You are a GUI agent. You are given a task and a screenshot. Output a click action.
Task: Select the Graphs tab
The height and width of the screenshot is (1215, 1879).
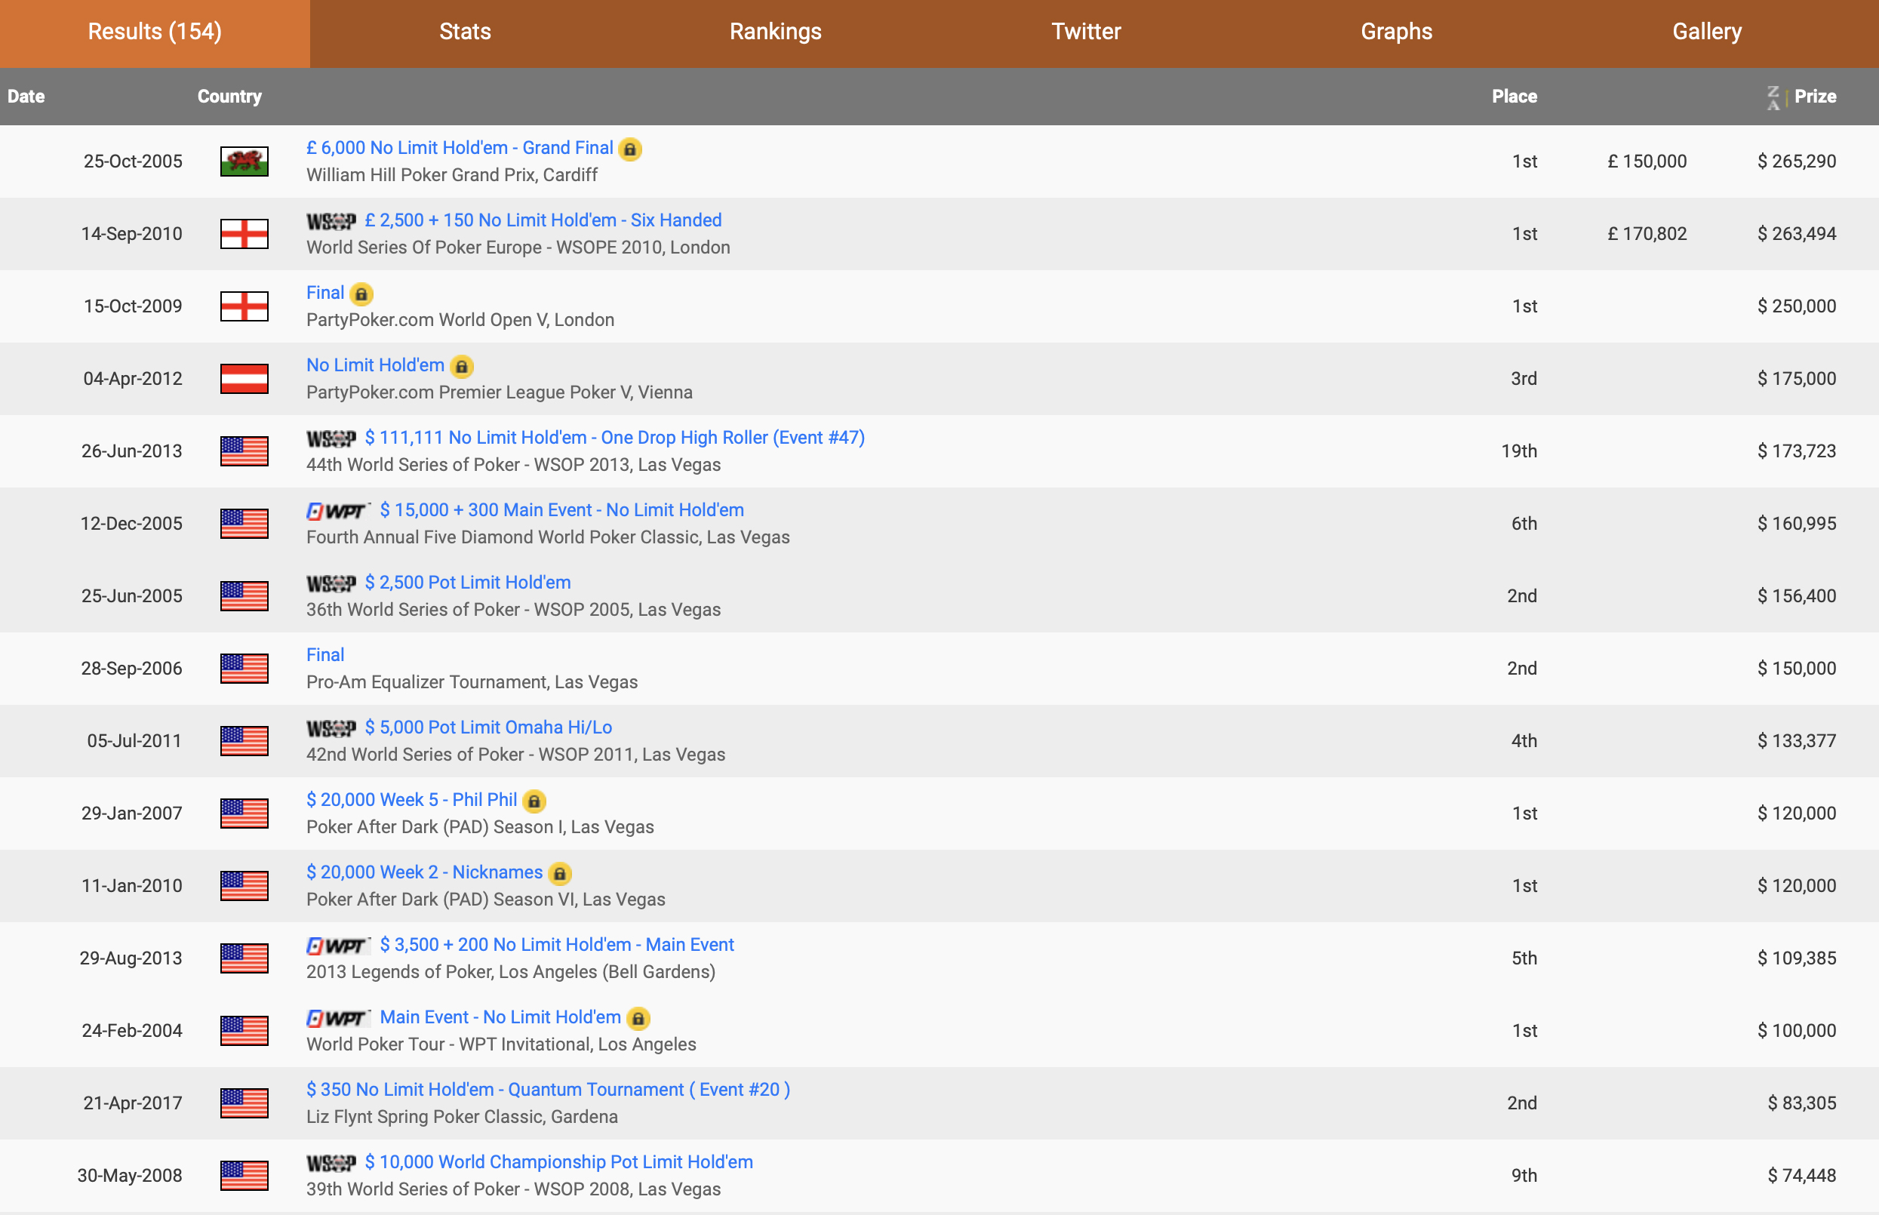click(x=1396, y=32)
